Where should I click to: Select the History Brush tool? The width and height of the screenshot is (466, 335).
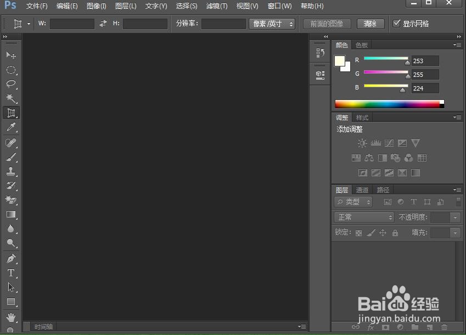[11, 186]
